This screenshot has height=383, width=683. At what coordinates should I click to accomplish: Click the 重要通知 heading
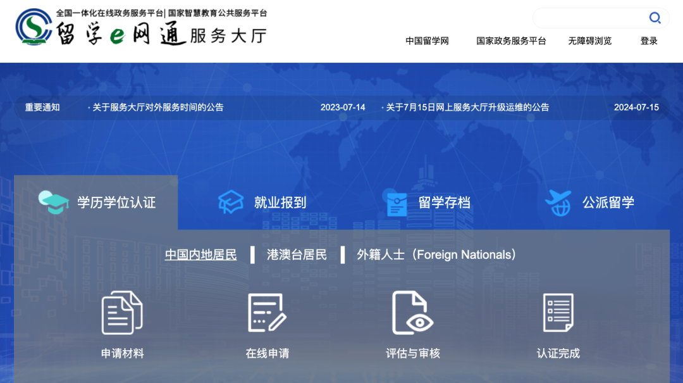[x=42, y=108]
